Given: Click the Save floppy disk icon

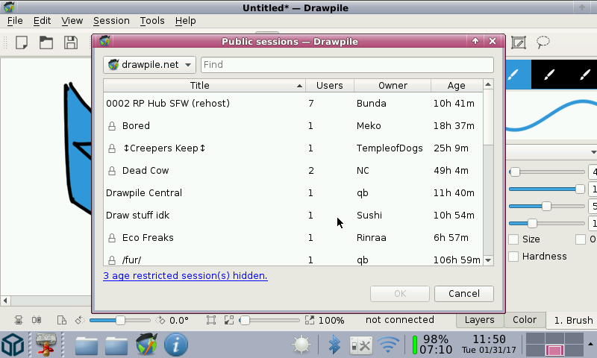Looking at the screenshot, I should (x=70, y=43).
